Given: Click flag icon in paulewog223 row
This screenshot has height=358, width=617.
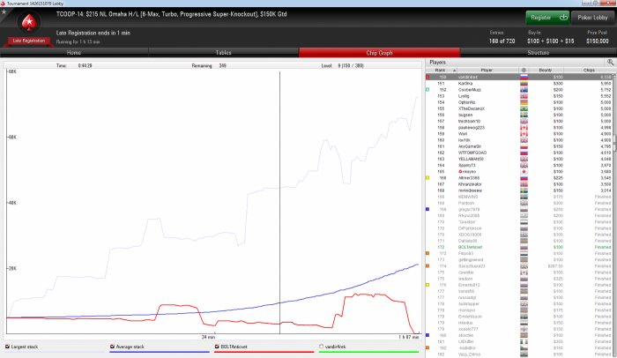Looking at the screenshot, I should pyautogui.click(x=524, y=128).
